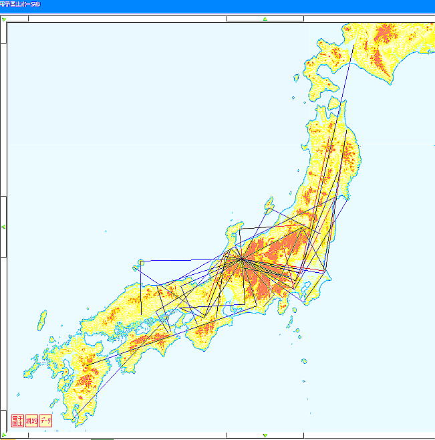Click the 電子国土 logo button
Image resolution: width=435 pixels, height=440 pixels.
tap(17, 421)
